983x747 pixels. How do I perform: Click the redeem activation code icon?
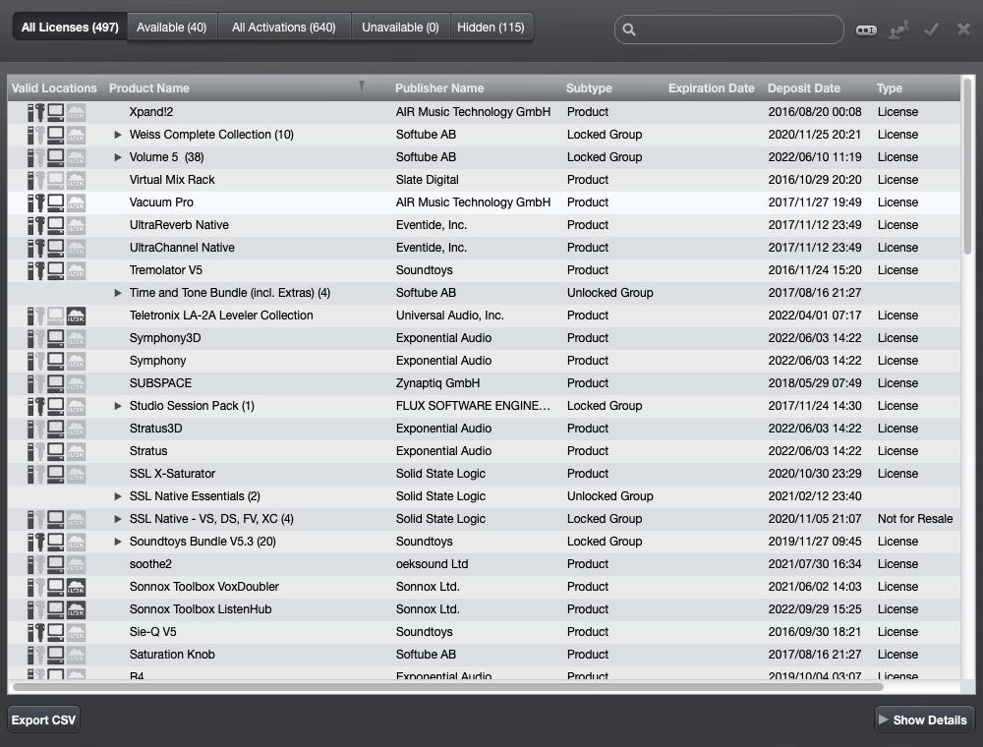tap(866, 30)
